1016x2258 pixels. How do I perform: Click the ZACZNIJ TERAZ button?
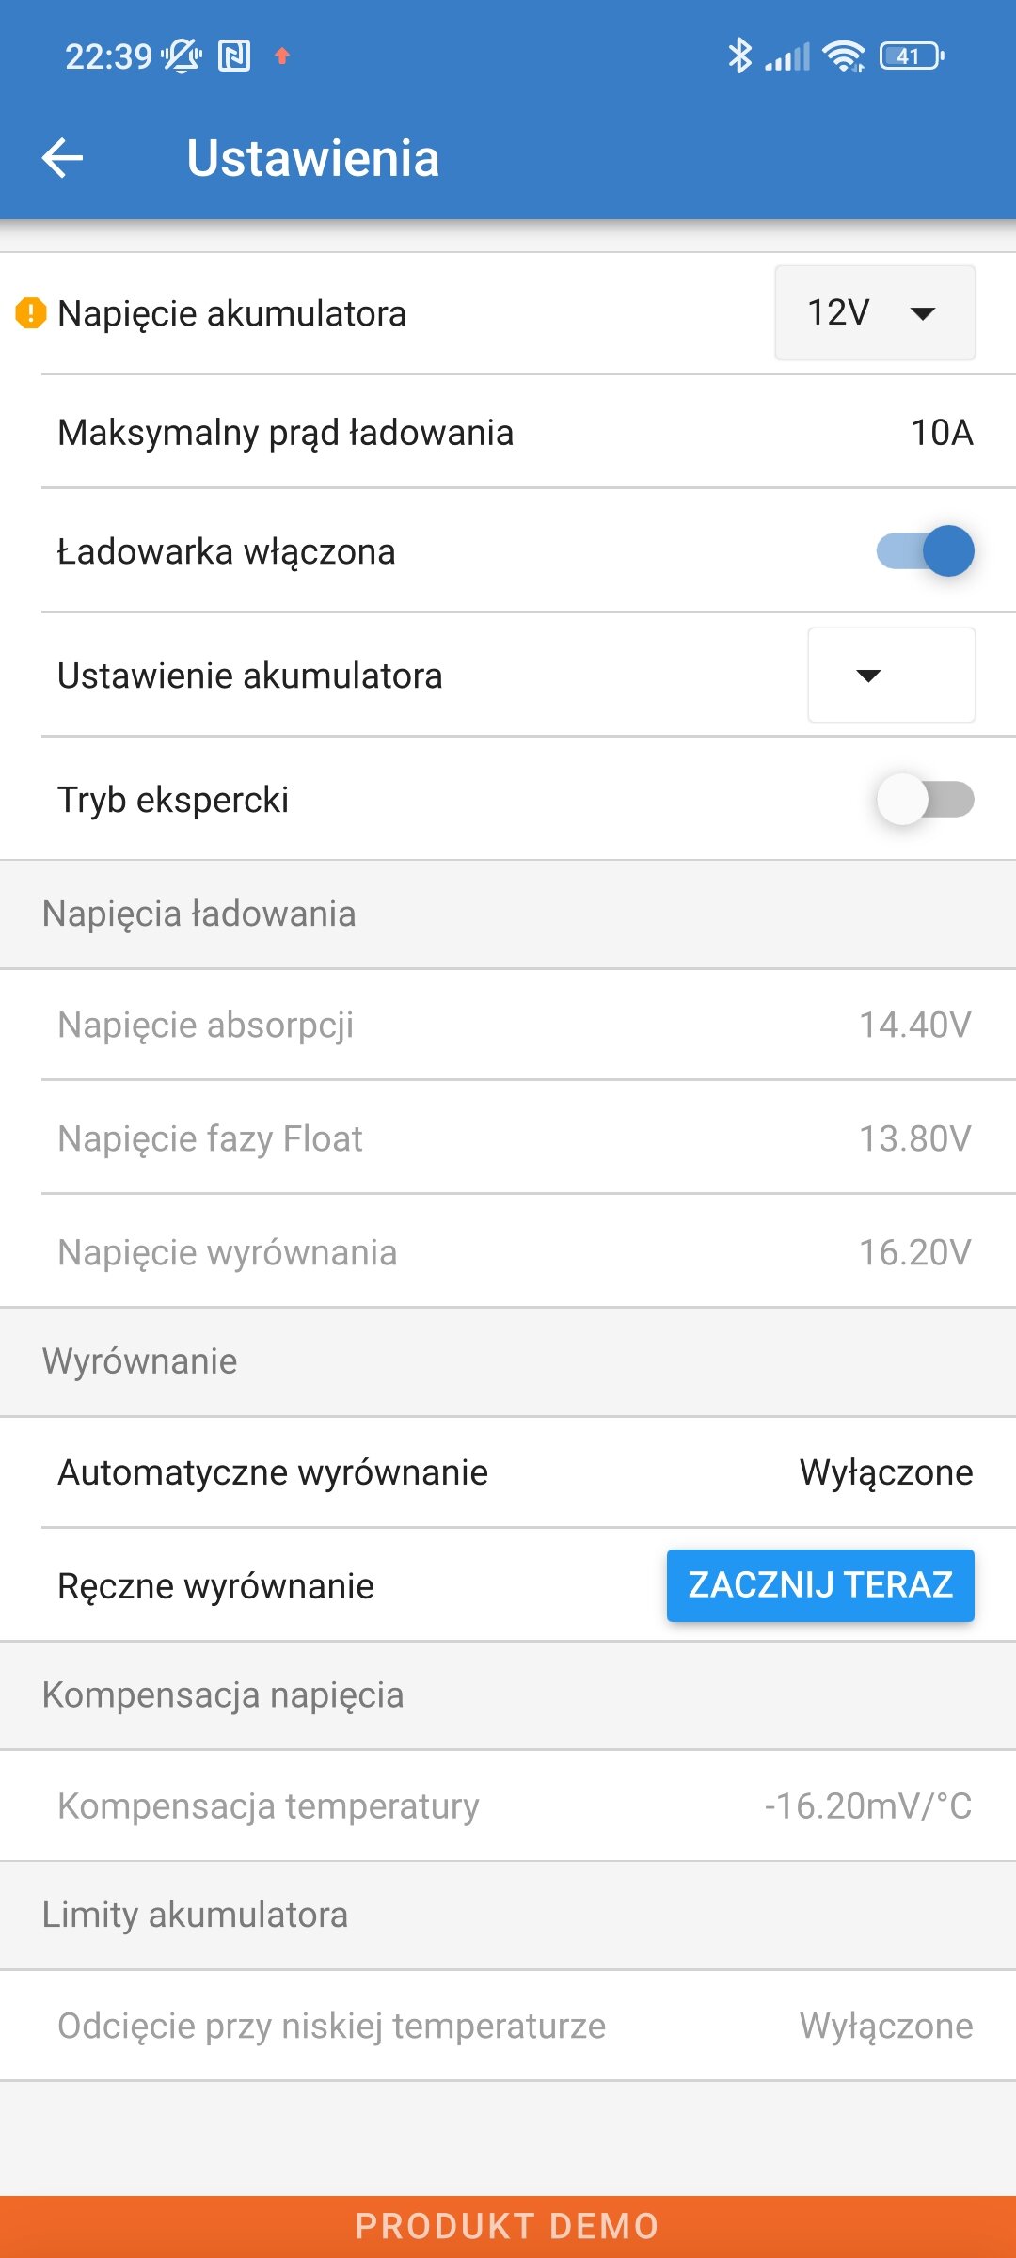pyautogui.click(x=820, y=1585)
